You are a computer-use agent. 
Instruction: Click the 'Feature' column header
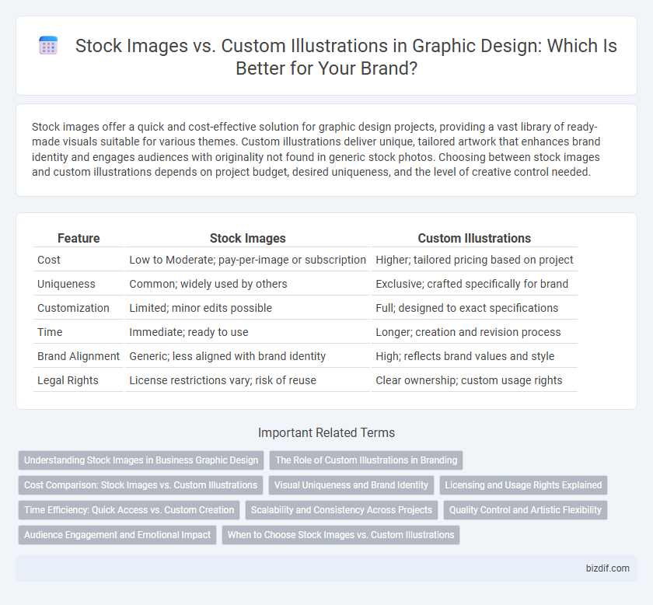[79, 238]
